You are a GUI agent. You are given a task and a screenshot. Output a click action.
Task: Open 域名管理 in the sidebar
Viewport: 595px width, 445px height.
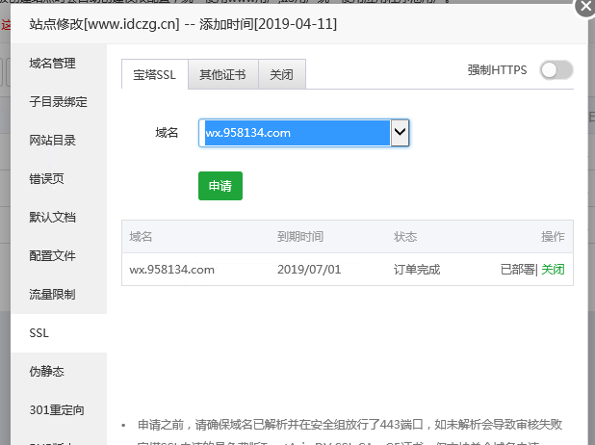coord(53,64)
